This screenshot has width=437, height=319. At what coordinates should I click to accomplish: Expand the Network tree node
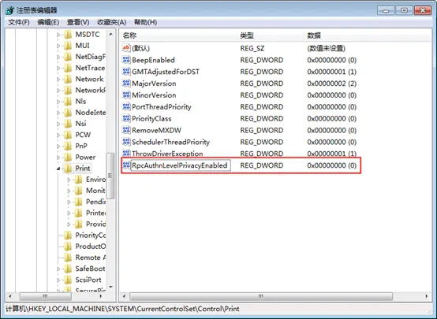pos(58,80)
